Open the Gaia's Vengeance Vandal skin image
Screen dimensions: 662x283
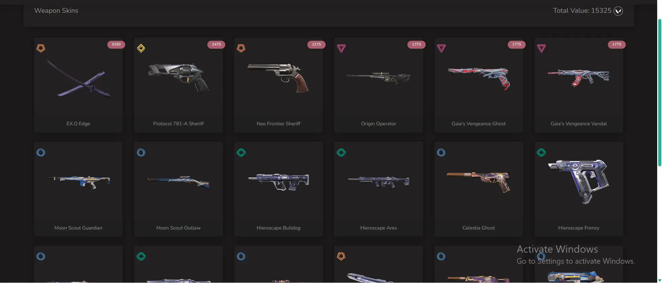tap(579, 78)
